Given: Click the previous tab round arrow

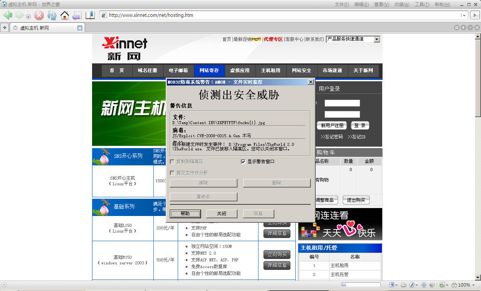Looking at the screenshot, I should 463,27.
